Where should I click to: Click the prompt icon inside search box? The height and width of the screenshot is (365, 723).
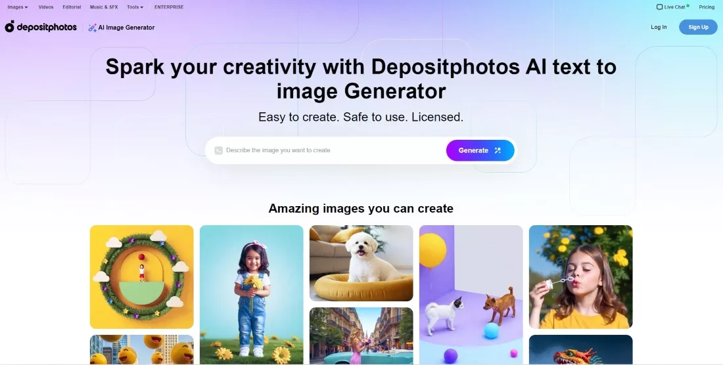tap(219, 150)
